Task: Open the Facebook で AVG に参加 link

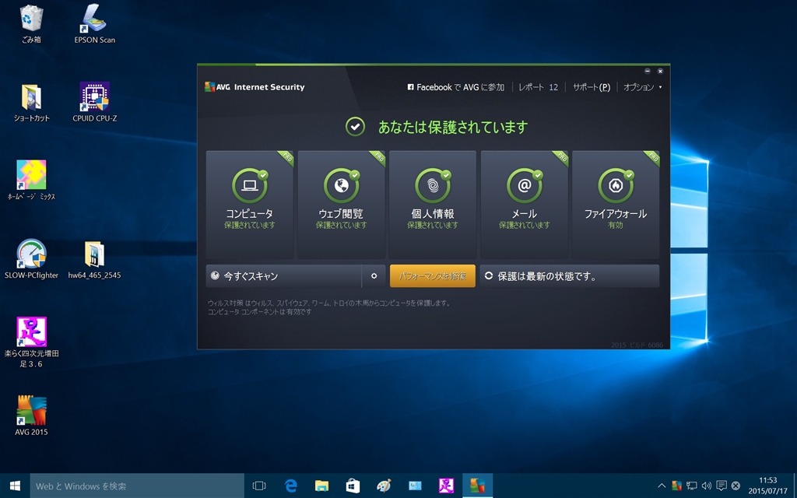Action: 456,87
